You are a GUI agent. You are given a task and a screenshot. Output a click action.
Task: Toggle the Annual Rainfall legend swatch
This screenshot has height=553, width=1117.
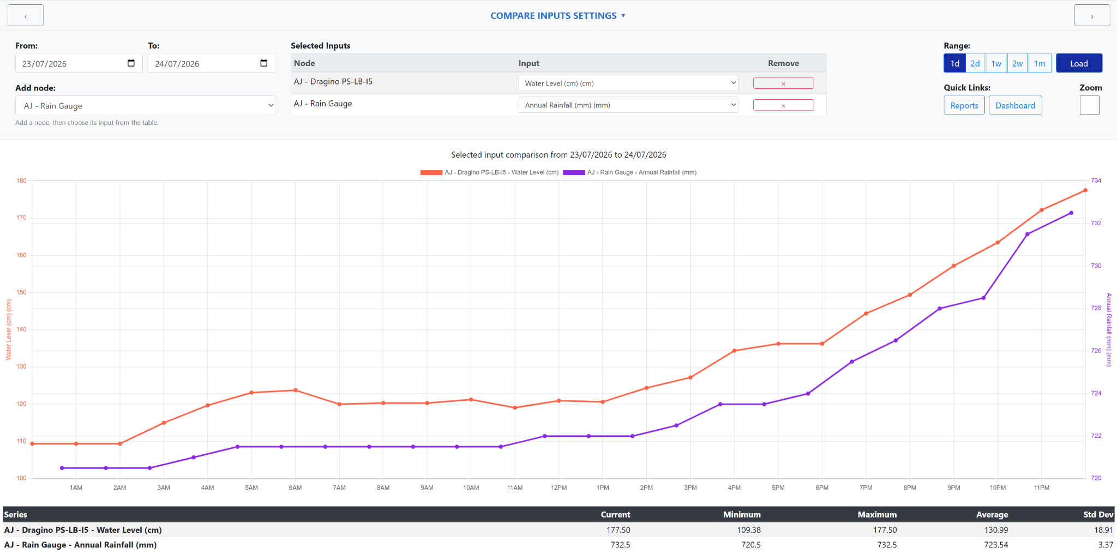click(574, 172)
